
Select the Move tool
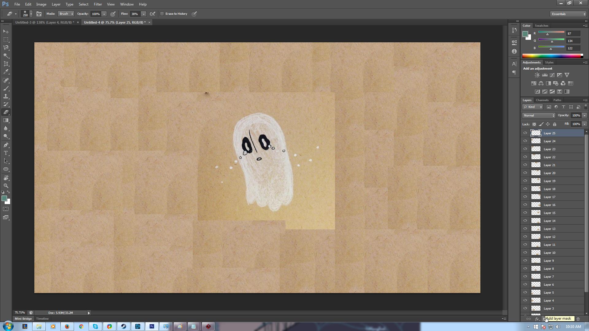click(x=6, y=32)
